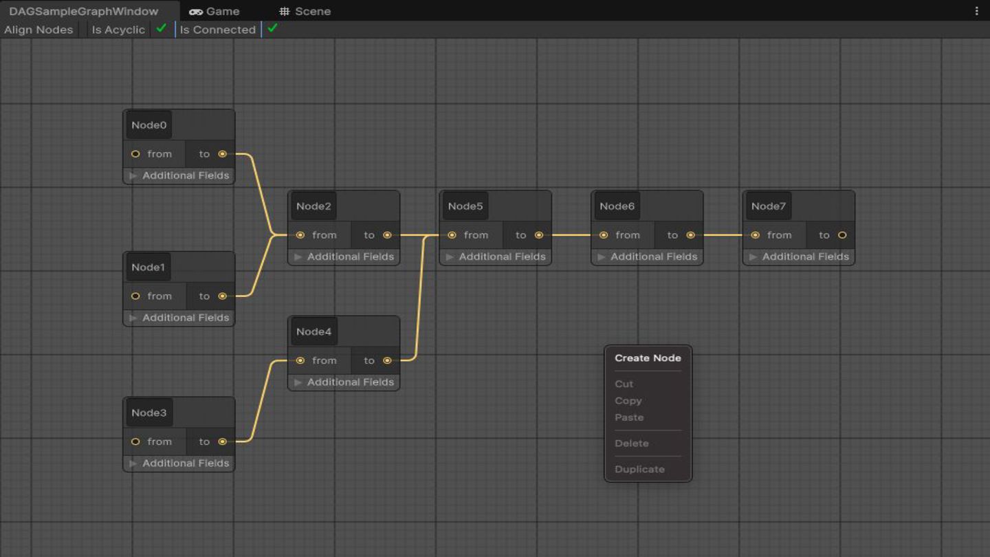The image size is (990, 557).
Task: Switch to the Scene tab
Action: coord(305,11)
